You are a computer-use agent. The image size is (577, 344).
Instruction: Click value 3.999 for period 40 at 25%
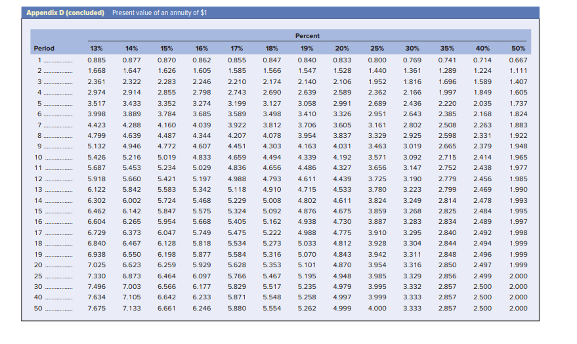(x=377, y=297)
